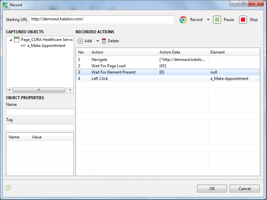Click the Starting URL input field
The width and height of the screenshot is (267, 200).
[102, 20]
